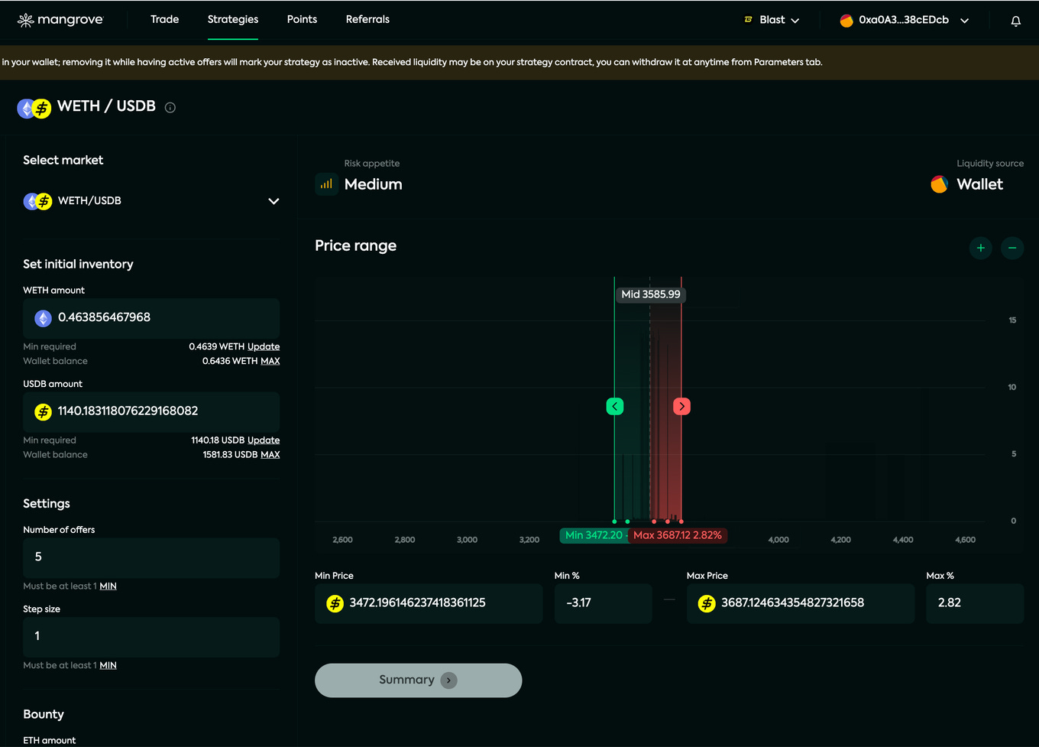This screenshot has width=1039, height=747.
Task: Click the arrow icon on the Summary button
Action: point(449,680)
